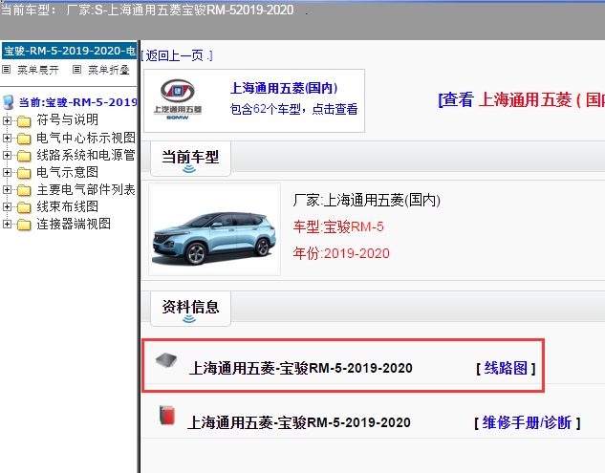Image resolution: width=605 pixels, height=473 pixels.
Task: Click the computer icon beside 当前:宝骏-RM-5-2019
Action: click(8, 102)
